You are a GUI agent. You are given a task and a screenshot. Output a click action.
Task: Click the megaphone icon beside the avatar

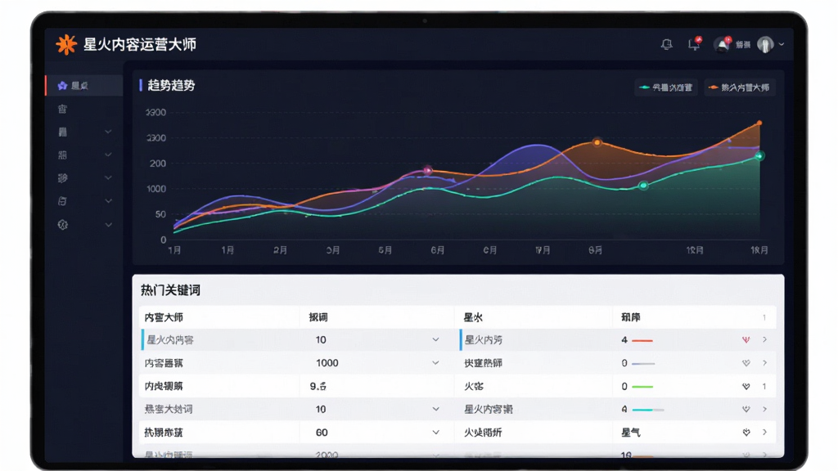click(723, 44)
